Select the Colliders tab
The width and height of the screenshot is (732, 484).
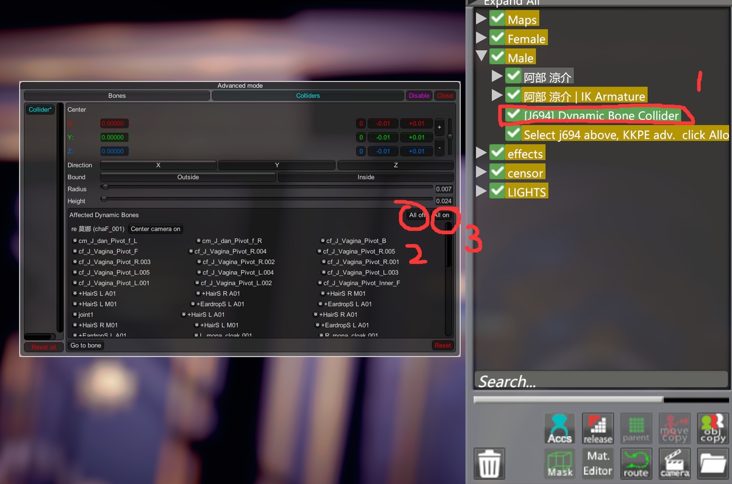[x=308, y=96]
